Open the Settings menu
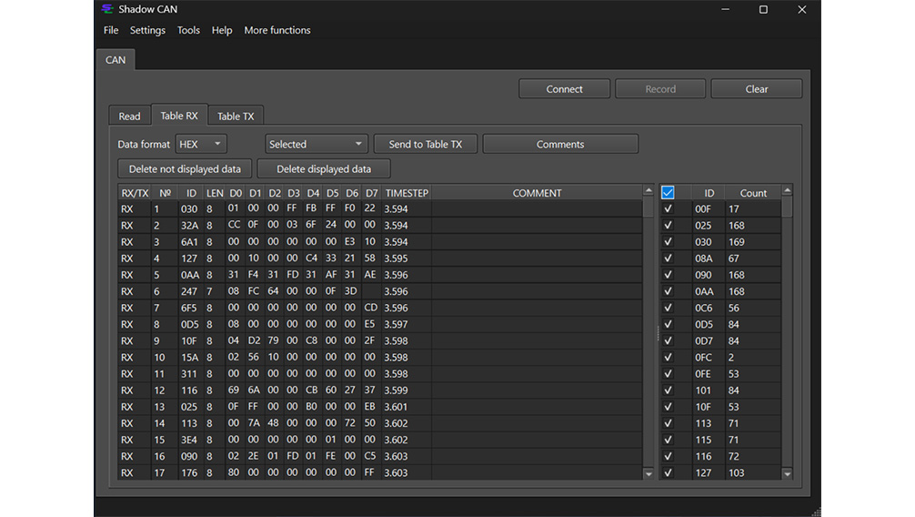The height and width of the screenshot is (517, 915). coord(147,30)
